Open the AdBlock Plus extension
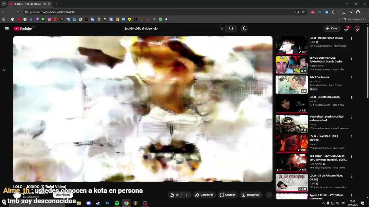This screenshot has height=207, width=369. coord(313,12)
